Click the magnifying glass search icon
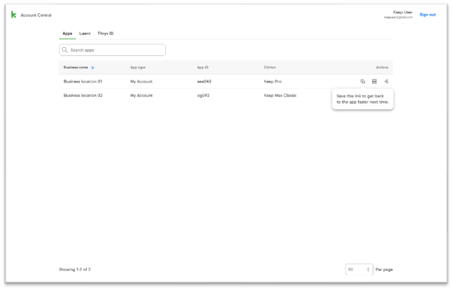Image resolution: width=453 pixels, height=290 pixels. point(65,50)
